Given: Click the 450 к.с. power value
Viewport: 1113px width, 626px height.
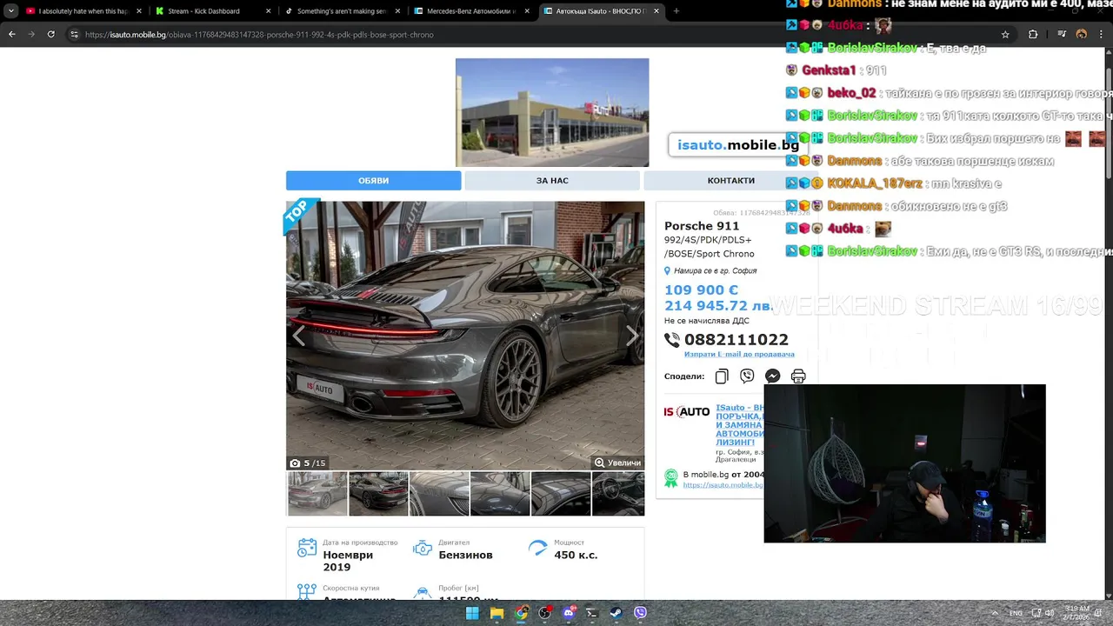Looking at the screenshot, I should tap(576, 555).
